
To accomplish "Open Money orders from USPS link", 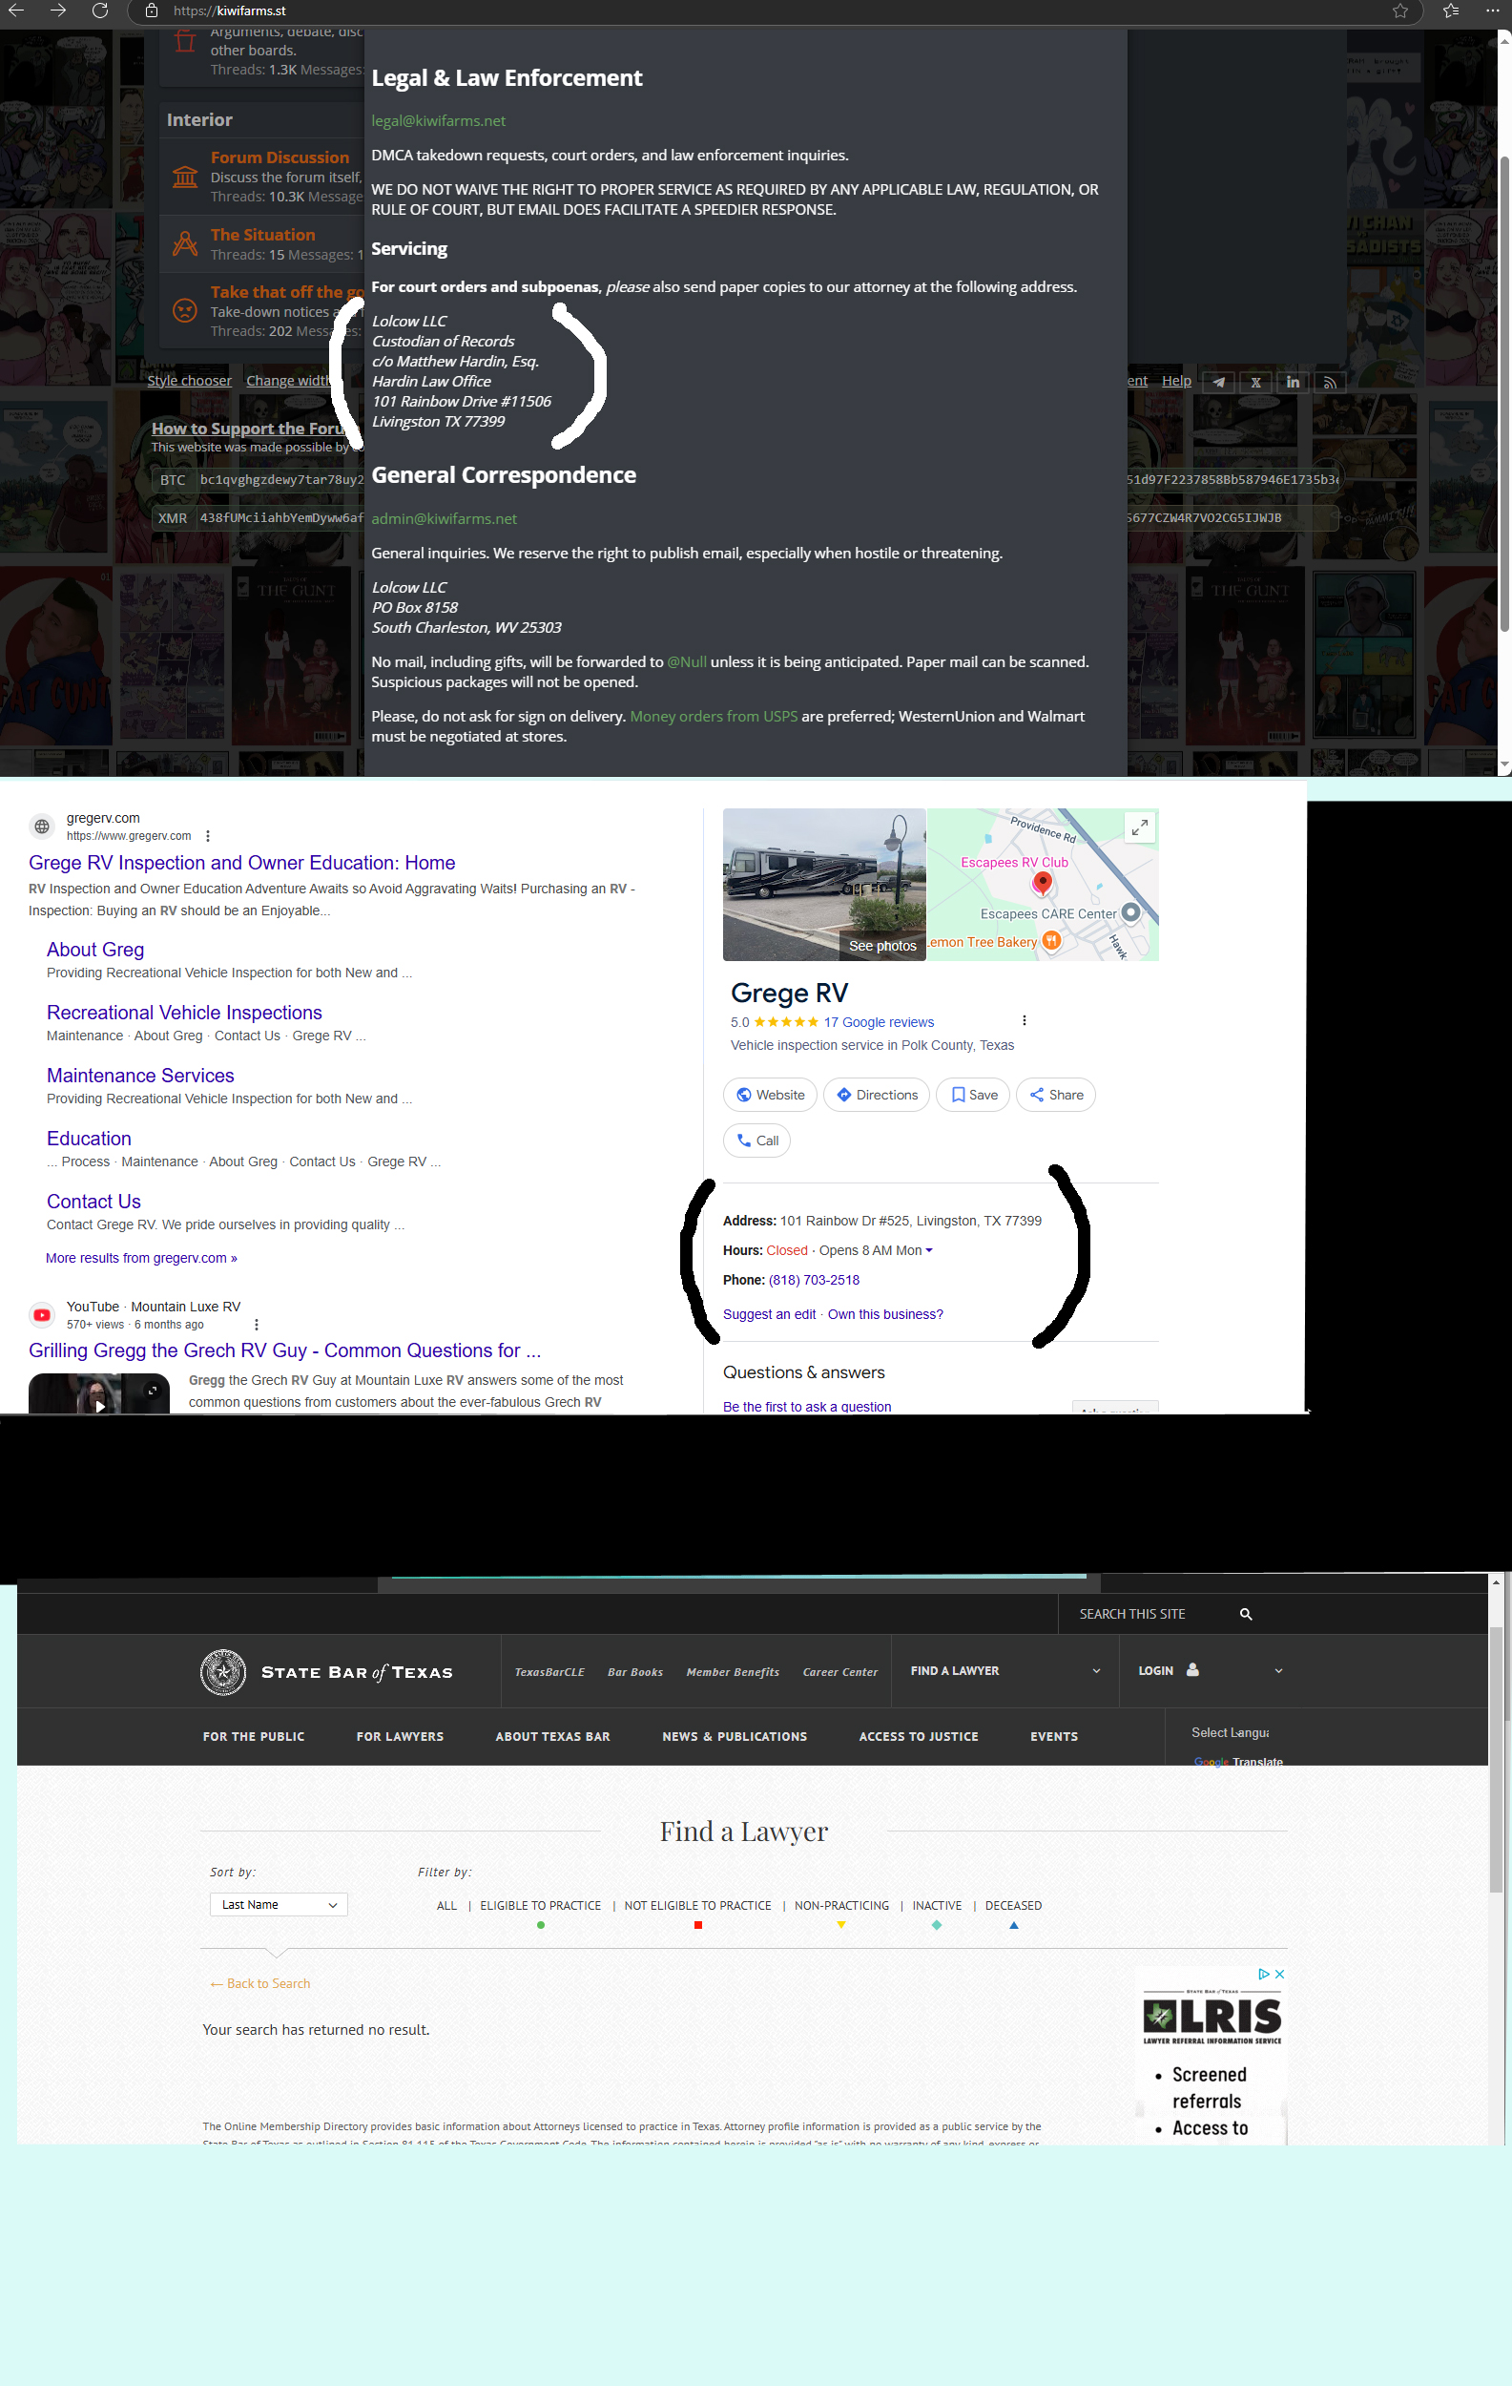I will tap(714, 717).
